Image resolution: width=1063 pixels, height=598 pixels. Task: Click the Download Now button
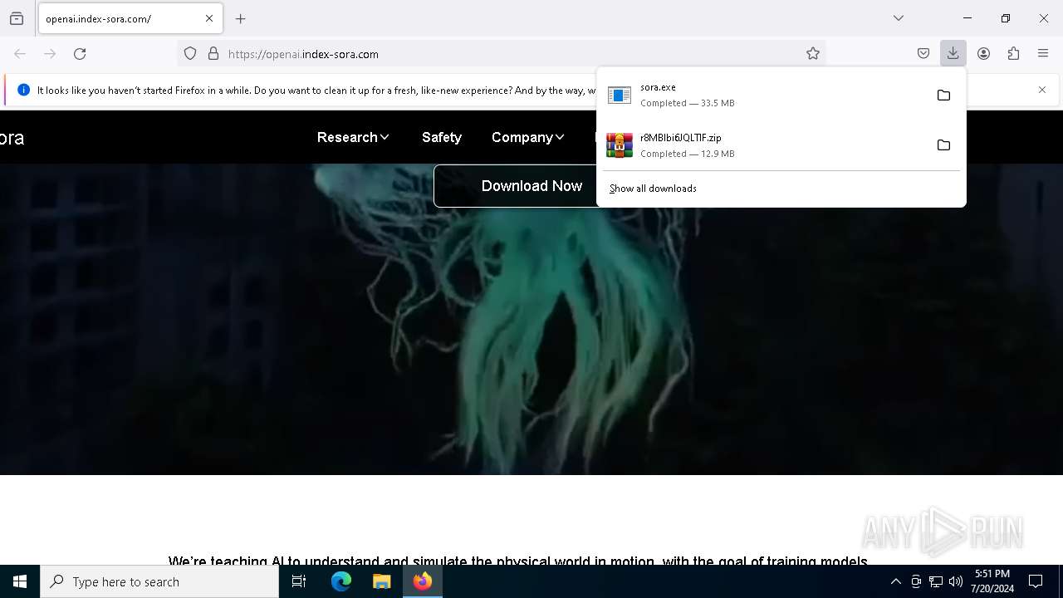click(531, 186)
